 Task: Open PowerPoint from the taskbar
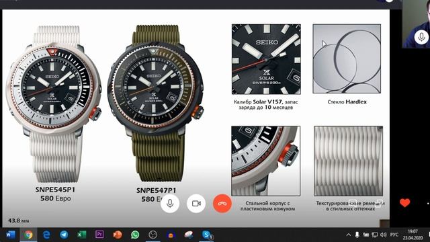[118, 235]
